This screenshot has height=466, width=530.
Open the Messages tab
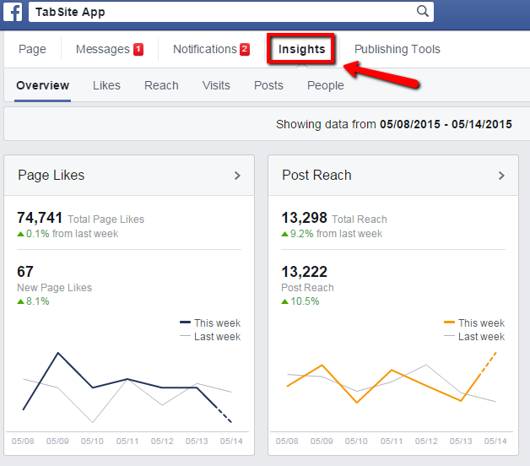pyautogui.click(x=103, y=49)
